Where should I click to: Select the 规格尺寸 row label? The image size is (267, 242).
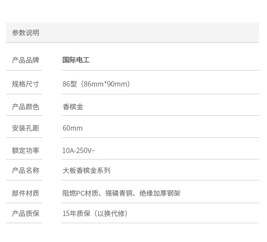tap(26, 84)
